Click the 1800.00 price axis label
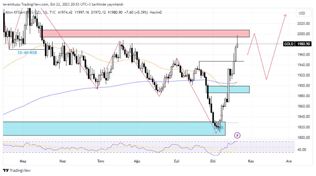316x176 pixels. [303, 137]
